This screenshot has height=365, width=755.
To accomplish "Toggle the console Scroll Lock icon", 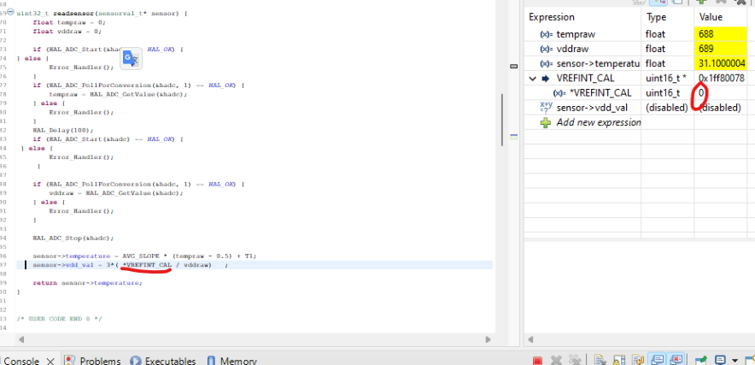I will [618, 361].
